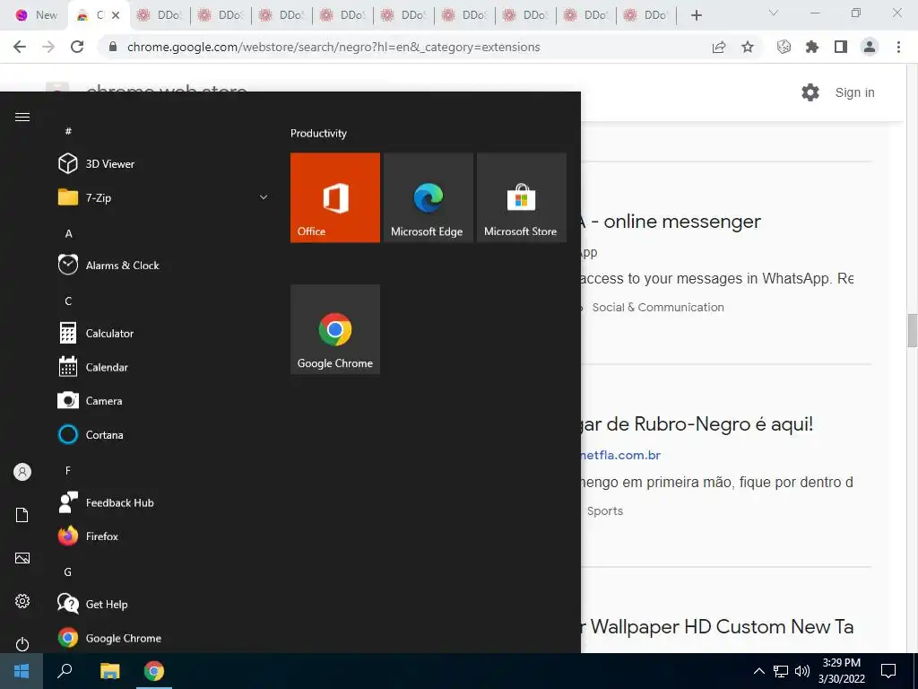
Task: Open the notification center
Action: click(888, 671)
